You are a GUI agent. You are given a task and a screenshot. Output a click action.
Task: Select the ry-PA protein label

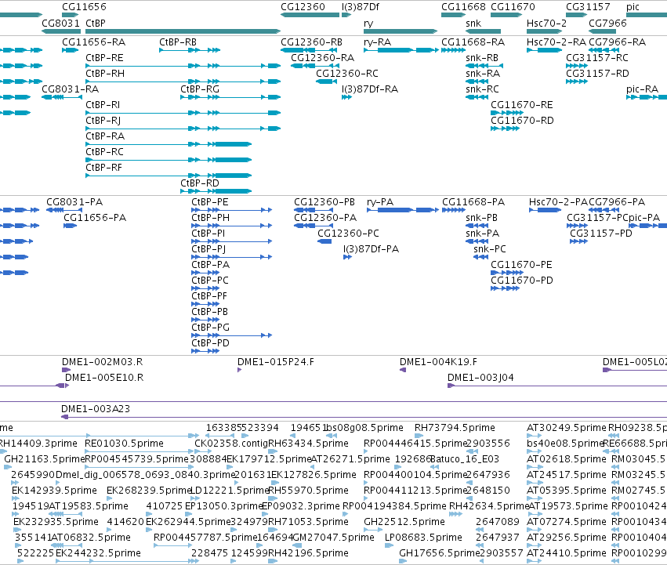click(x=380, y=202)
